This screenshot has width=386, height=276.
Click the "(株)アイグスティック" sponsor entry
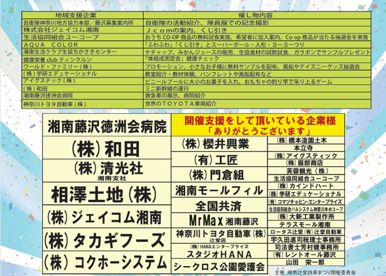pyautogui.click(x=306, y=156)
